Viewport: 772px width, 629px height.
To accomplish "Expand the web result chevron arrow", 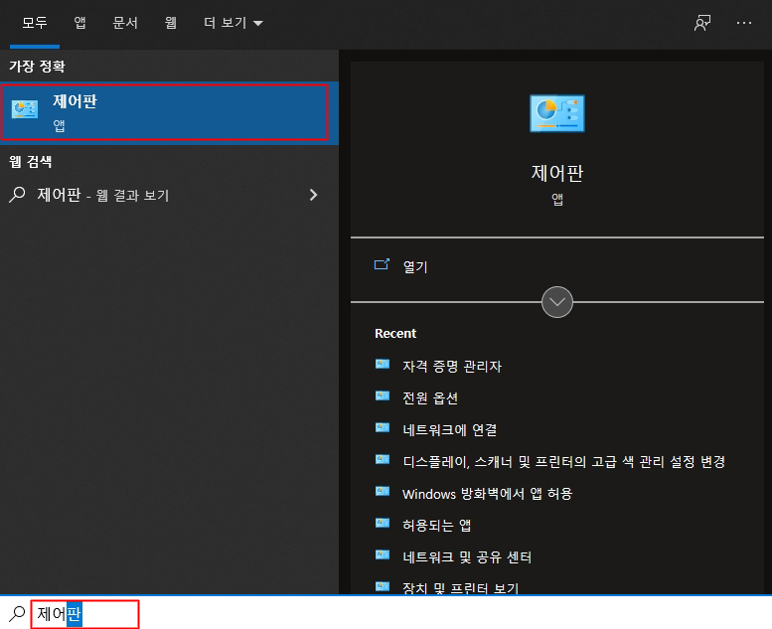I will pos(313,195).
